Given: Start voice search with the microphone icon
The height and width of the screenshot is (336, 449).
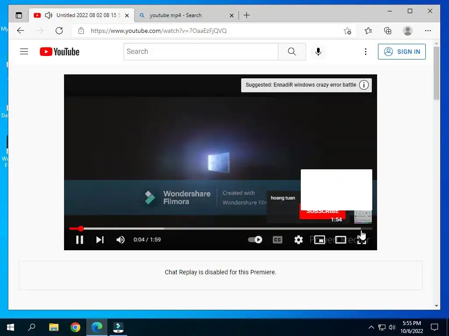Looking at the screenshot, I should click(x=318, y=52).
